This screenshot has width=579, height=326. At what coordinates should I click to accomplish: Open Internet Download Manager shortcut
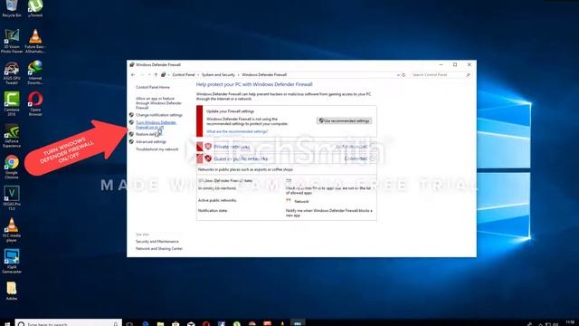[35, 72]
